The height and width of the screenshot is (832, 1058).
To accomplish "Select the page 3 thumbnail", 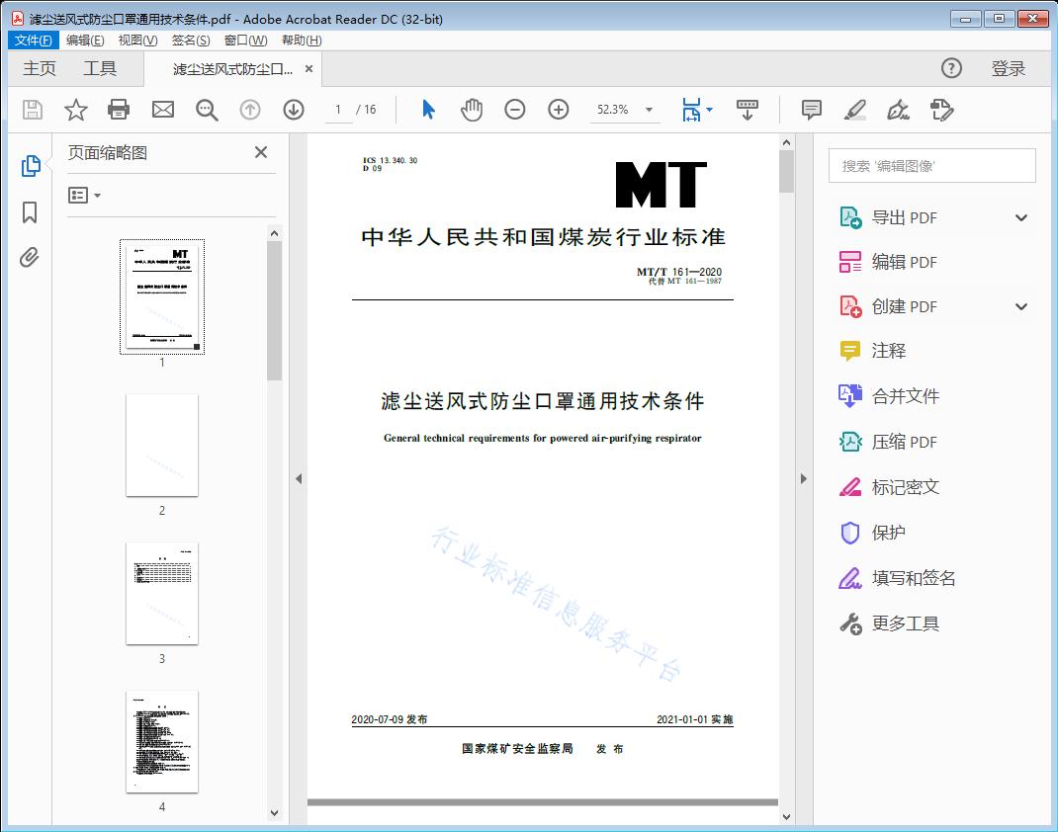I will click(x=161, y=593).
